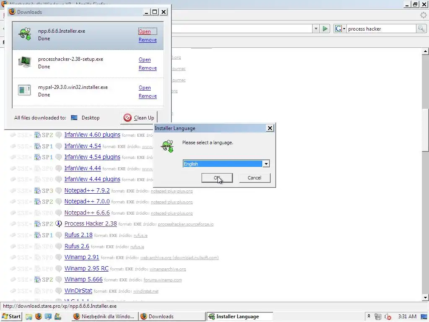The width and height of the screenshot is (429, 322).
Task: Open Process Hacker 2.38 download link
Action: coord(90,223)
